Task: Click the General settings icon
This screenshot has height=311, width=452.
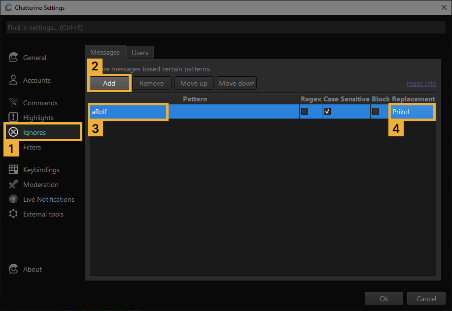Action: (x=14, y=58)
